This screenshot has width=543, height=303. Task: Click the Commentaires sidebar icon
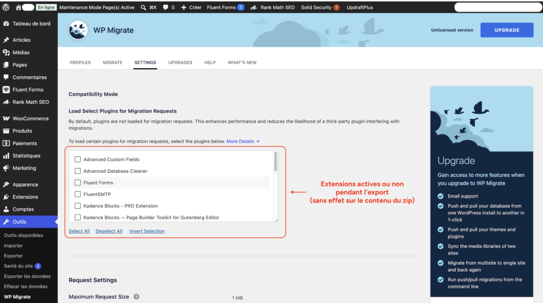pyautogui.click(x=6, y=77)
